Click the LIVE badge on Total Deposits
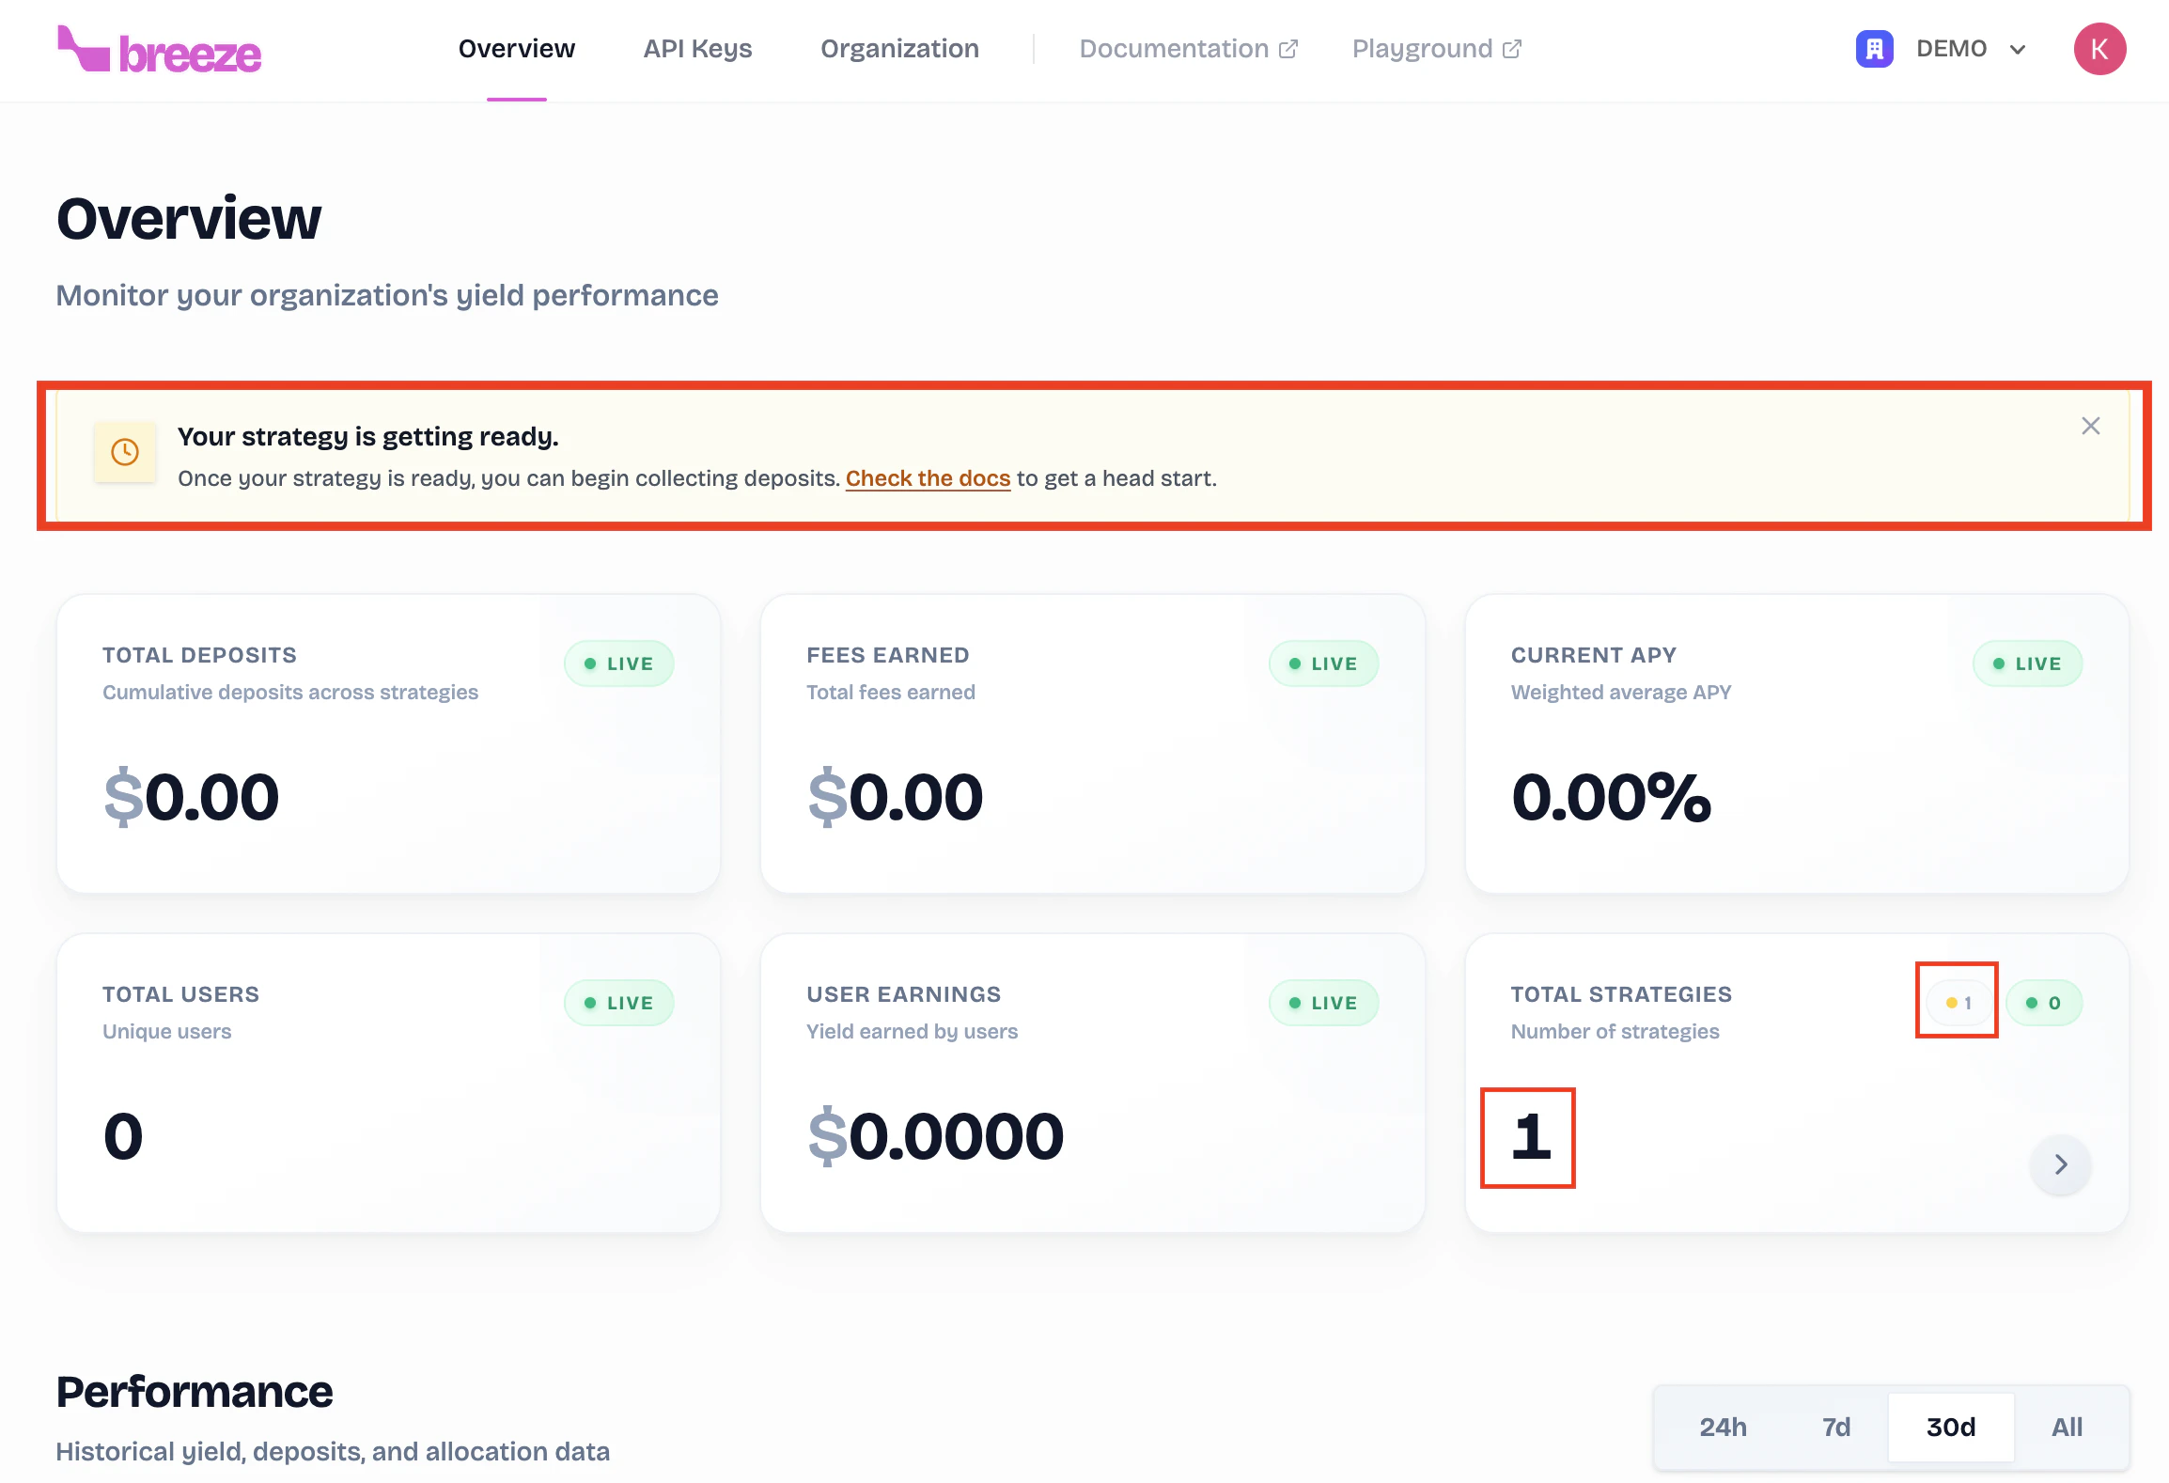2169x1483 pixels. (x=618, y=663)
